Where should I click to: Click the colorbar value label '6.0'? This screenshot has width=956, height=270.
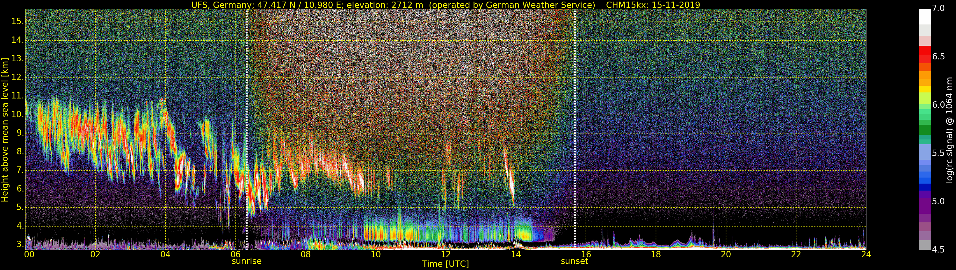click(938, 105)
